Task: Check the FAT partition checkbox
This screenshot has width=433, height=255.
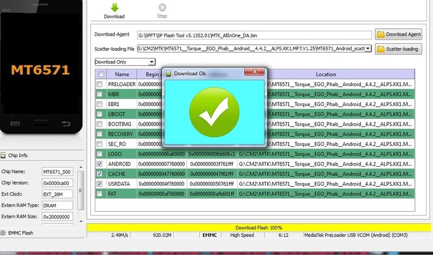Action: [x=100, y=194]
